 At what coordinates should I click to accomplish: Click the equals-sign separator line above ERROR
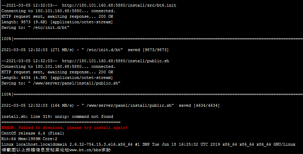(x=61, y=122)
